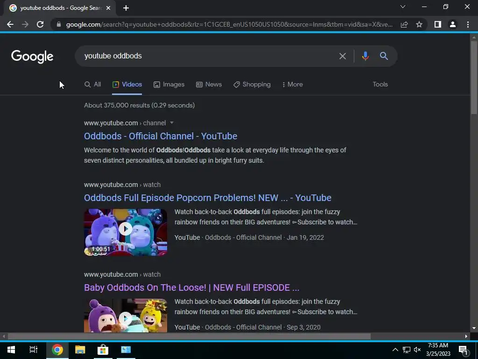Show hidden system tray icons
The image size is (478, 359).
[x=395, y=350]
